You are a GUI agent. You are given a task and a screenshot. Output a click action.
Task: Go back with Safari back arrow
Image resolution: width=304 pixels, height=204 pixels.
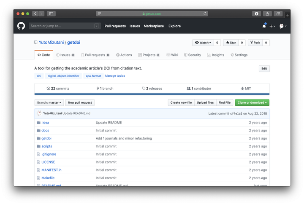[35, 13]
